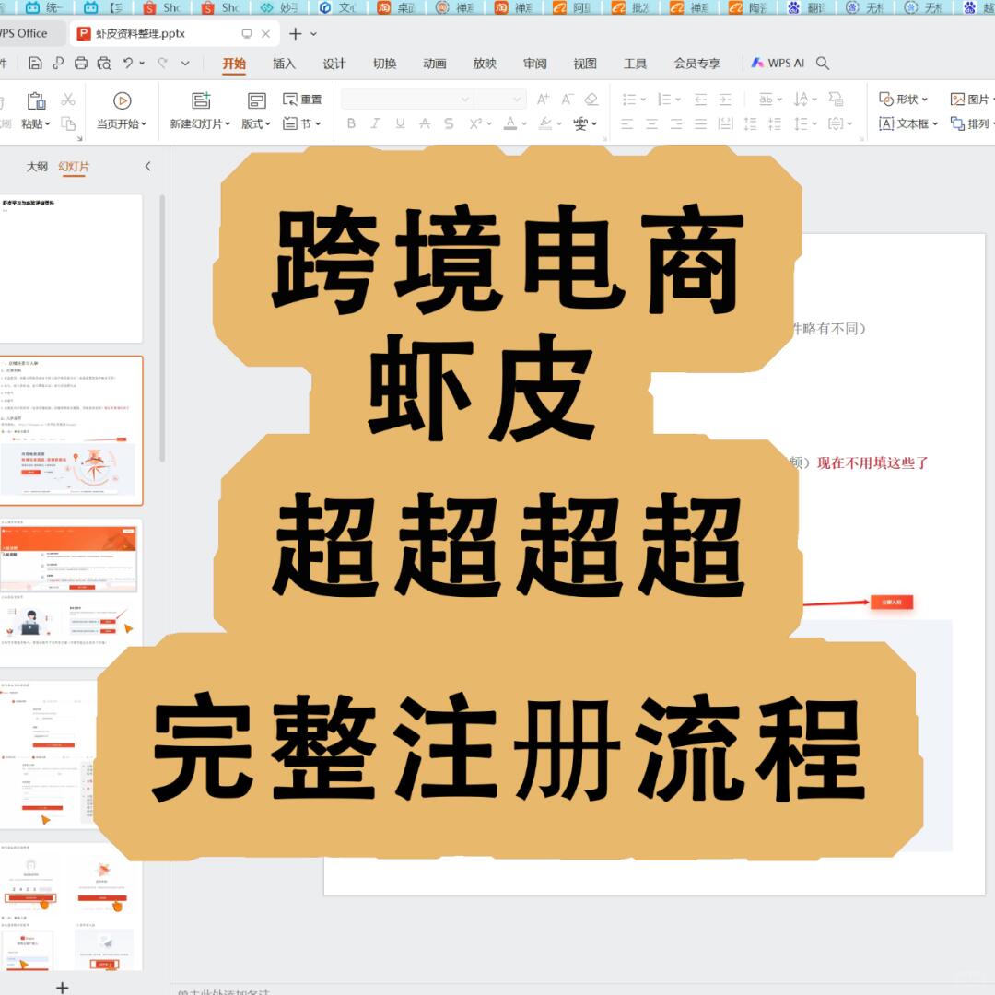Open search with the magnifier icon

coord(823,63)
